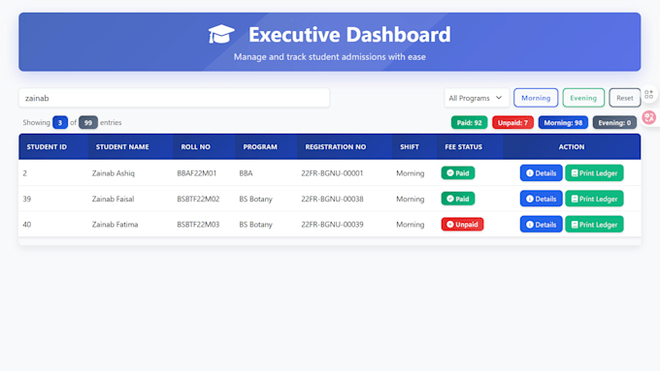Screen dimensions: 660x371
Task: Reset all filters
Action: coord(625,98)
